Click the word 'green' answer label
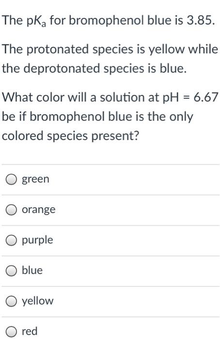This screenshot has height=339, width=220. 35,180
